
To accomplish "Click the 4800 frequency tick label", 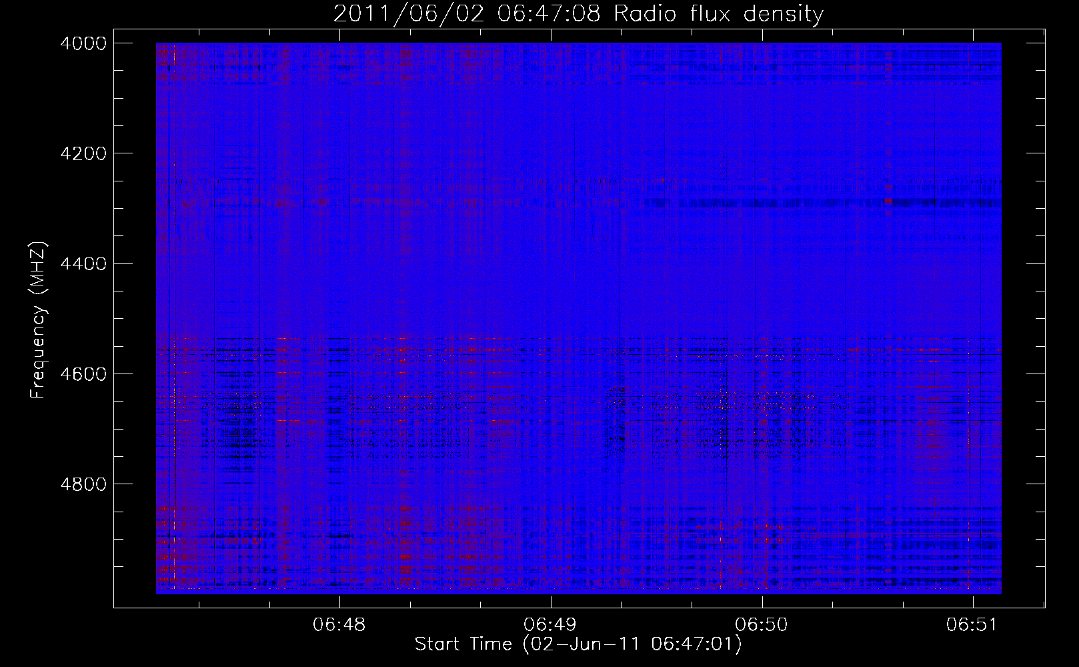I will (x=83, y=484).
